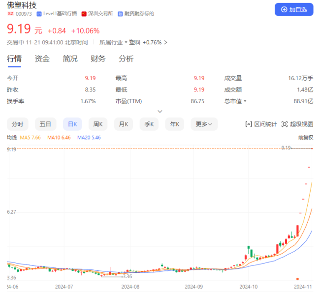Click the 融资融券标的 badge icon
Image resolution: width=320 pixels, height=293 pixels.
pyautogui.click(x=120, y=14)
